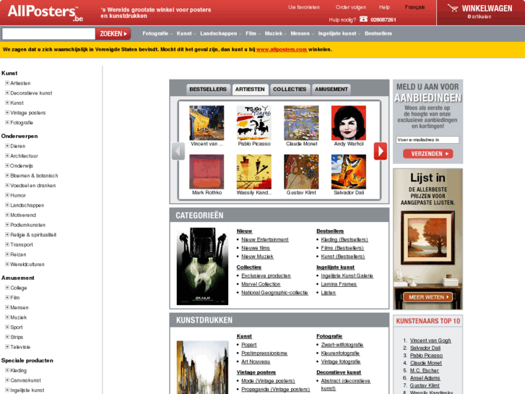
Task: Open Ingelijste Kunst Galerie link
Action: (347, 275)
